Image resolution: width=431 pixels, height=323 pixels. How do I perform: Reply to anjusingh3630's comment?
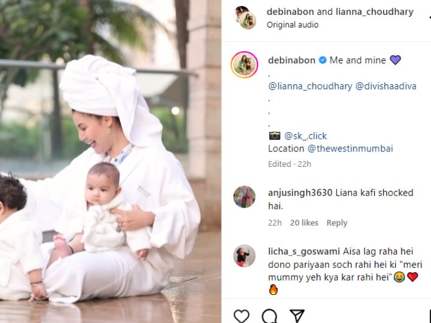pos(336,223)
